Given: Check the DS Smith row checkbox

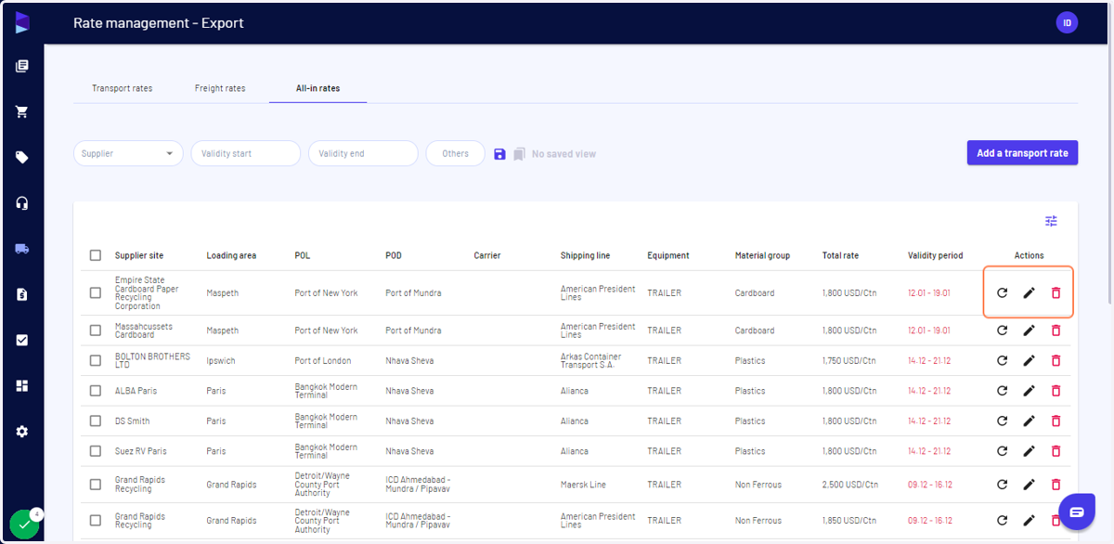Looking at the screenshot, I should pos(96,421).
